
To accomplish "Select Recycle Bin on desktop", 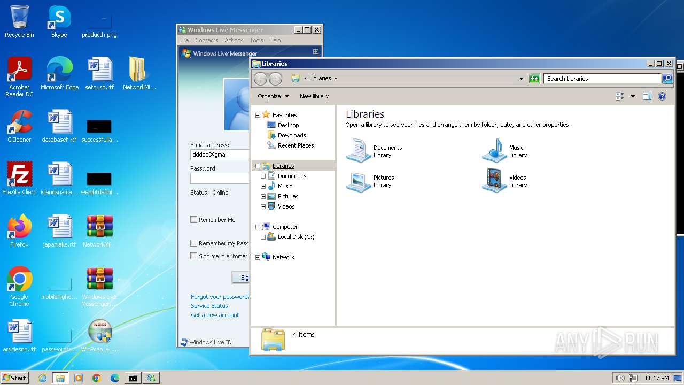I will pyautogui.click(x=19, y=21).
